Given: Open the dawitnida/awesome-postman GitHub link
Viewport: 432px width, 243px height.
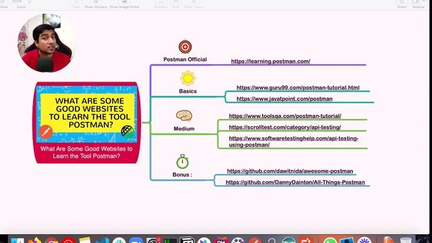Looking at the screenshot, I should coord(290,171).
